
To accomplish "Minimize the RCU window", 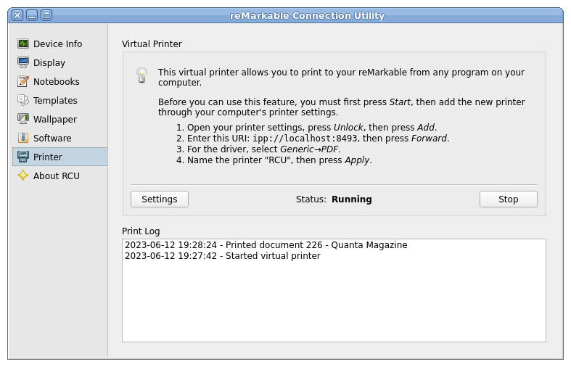I will pyautogui.click(x=32, y=15).
